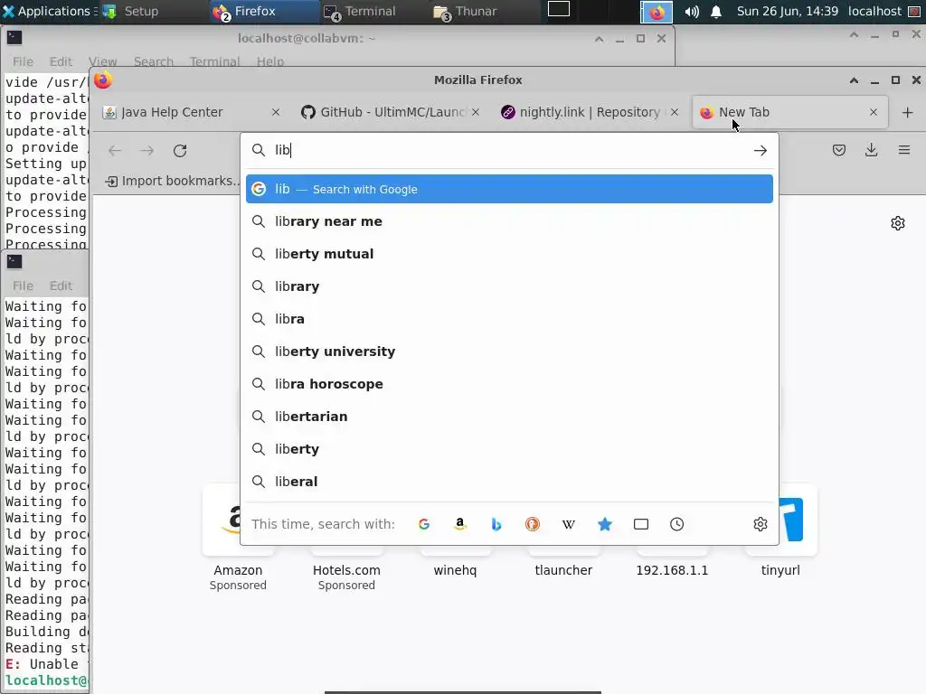Switch to nightly.link Repository tab
926x694 pixels.
click(589, 112)
